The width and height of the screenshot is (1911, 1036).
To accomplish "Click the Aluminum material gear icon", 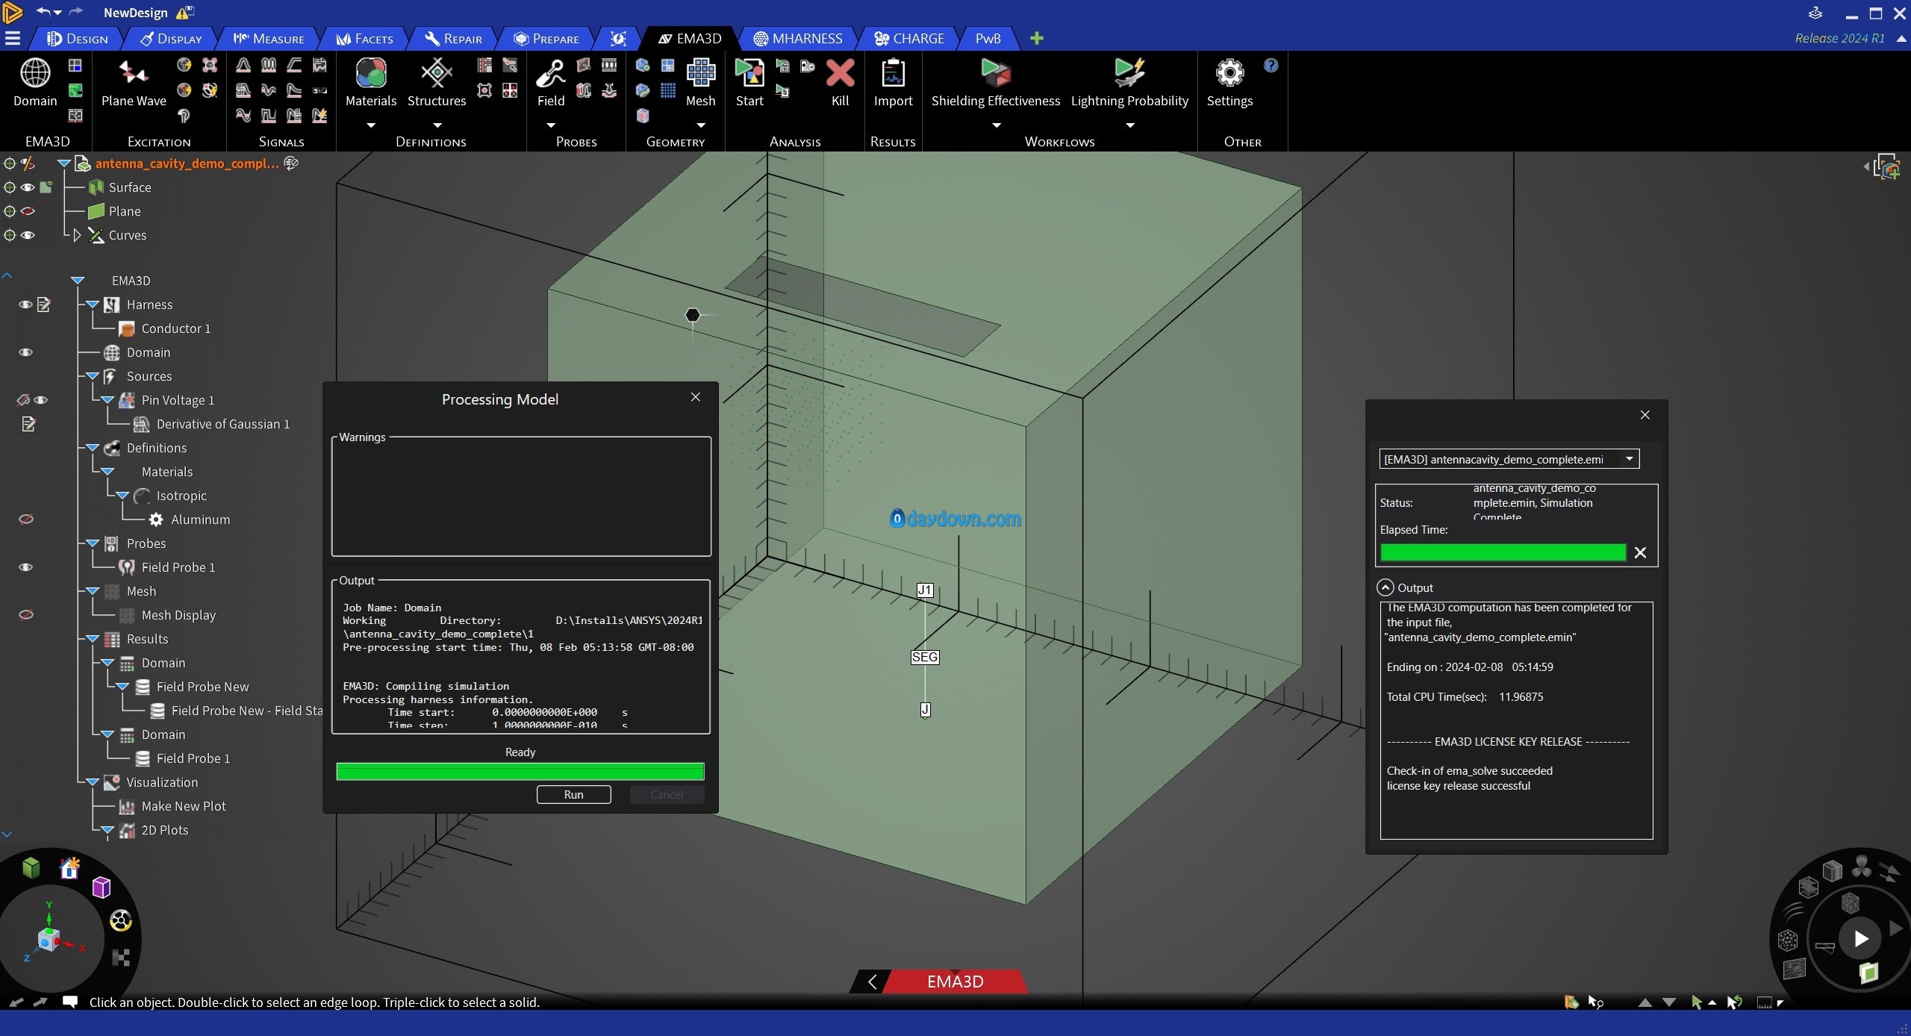I will click(x=156, y=519).
